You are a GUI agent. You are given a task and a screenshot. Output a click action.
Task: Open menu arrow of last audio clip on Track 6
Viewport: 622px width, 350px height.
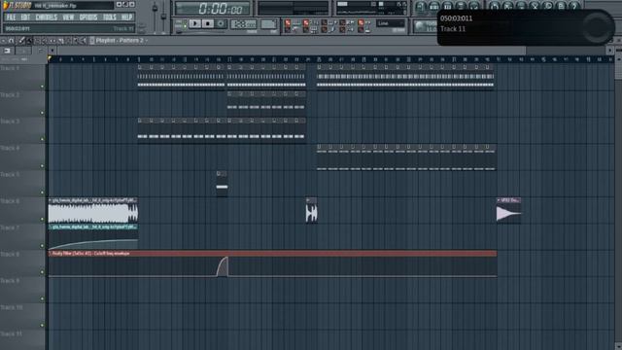point(499,200)
